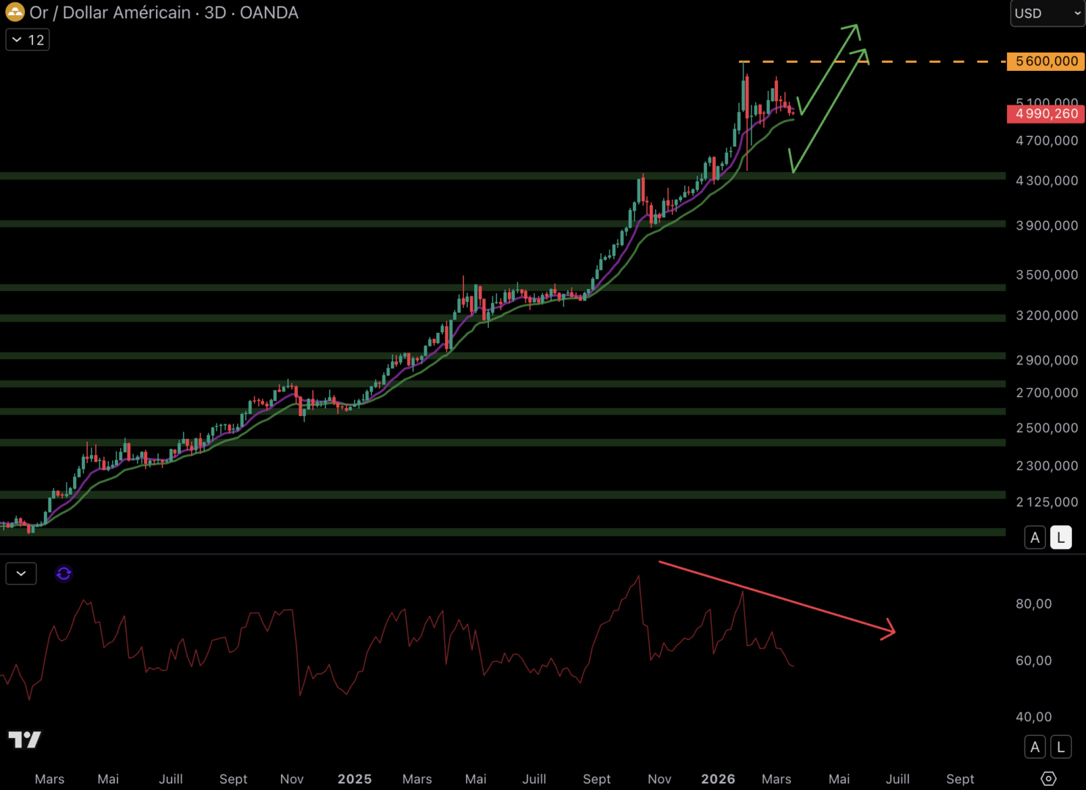This screenshot has height=790, width=1086.
Task: Open the USD currency dropdown
Action: point(1047,13)
